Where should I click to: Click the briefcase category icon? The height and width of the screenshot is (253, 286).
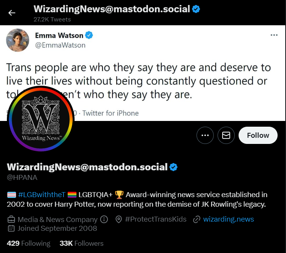tap(11, 219)
